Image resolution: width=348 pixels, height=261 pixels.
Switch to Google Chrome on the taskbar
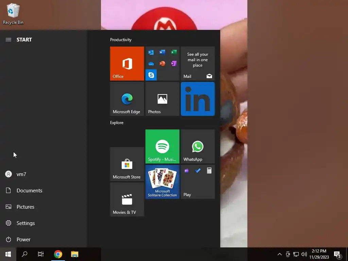tap(58, 254)
